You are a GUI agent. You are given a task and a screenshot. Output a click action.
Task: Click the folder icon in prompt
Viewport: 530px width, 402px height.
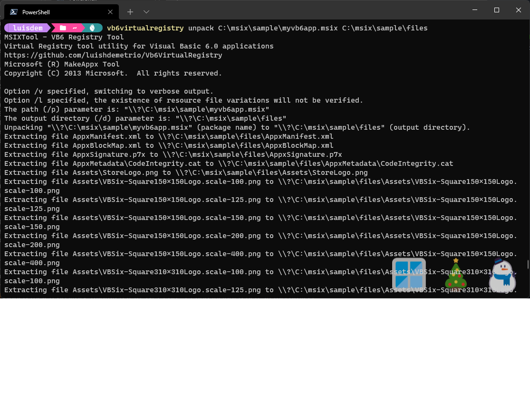click(63, 28)
